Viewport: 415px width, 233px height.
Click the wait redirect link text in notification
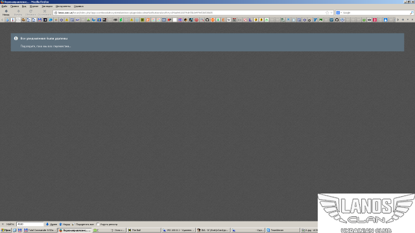[x=45, y=46]
